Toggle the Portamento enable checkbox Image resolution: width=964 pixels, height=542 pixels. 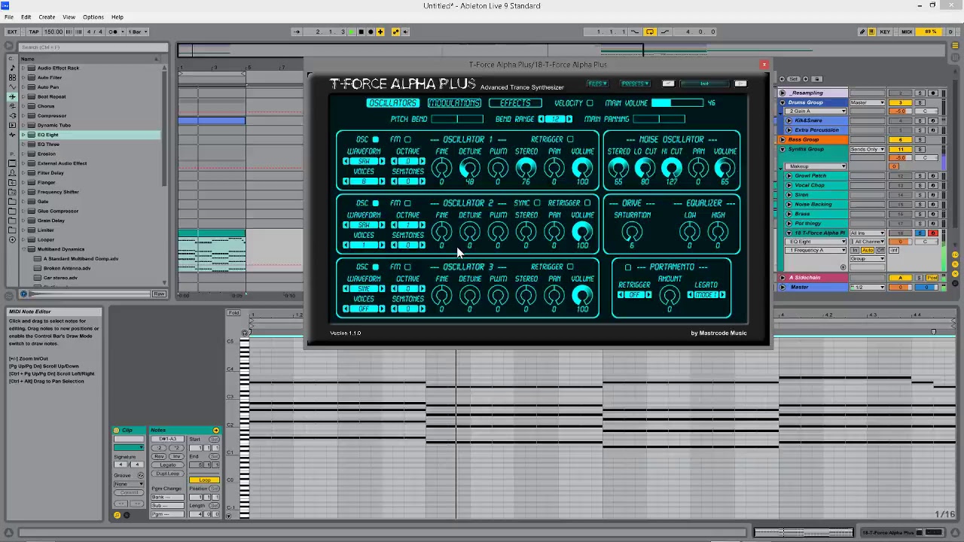click(x=628, y=267)
